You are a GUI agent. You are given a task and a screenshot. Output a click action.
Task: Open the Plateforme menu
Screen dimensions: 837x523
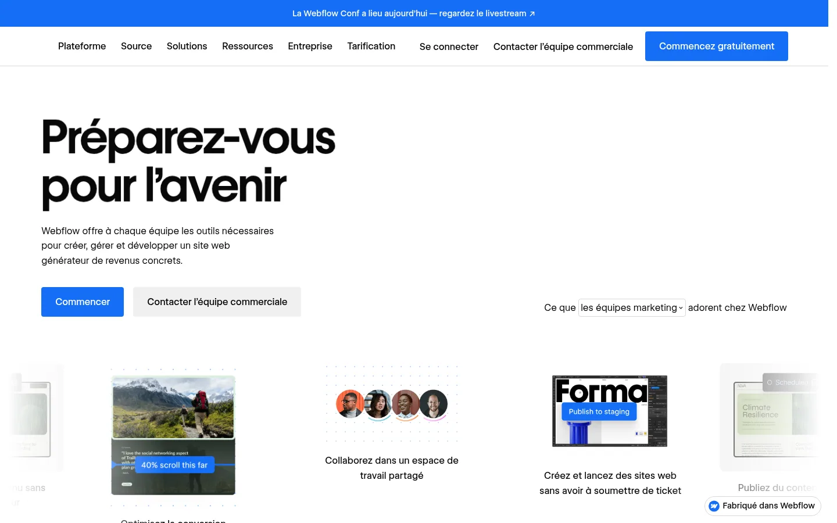[x=82, y=46]
